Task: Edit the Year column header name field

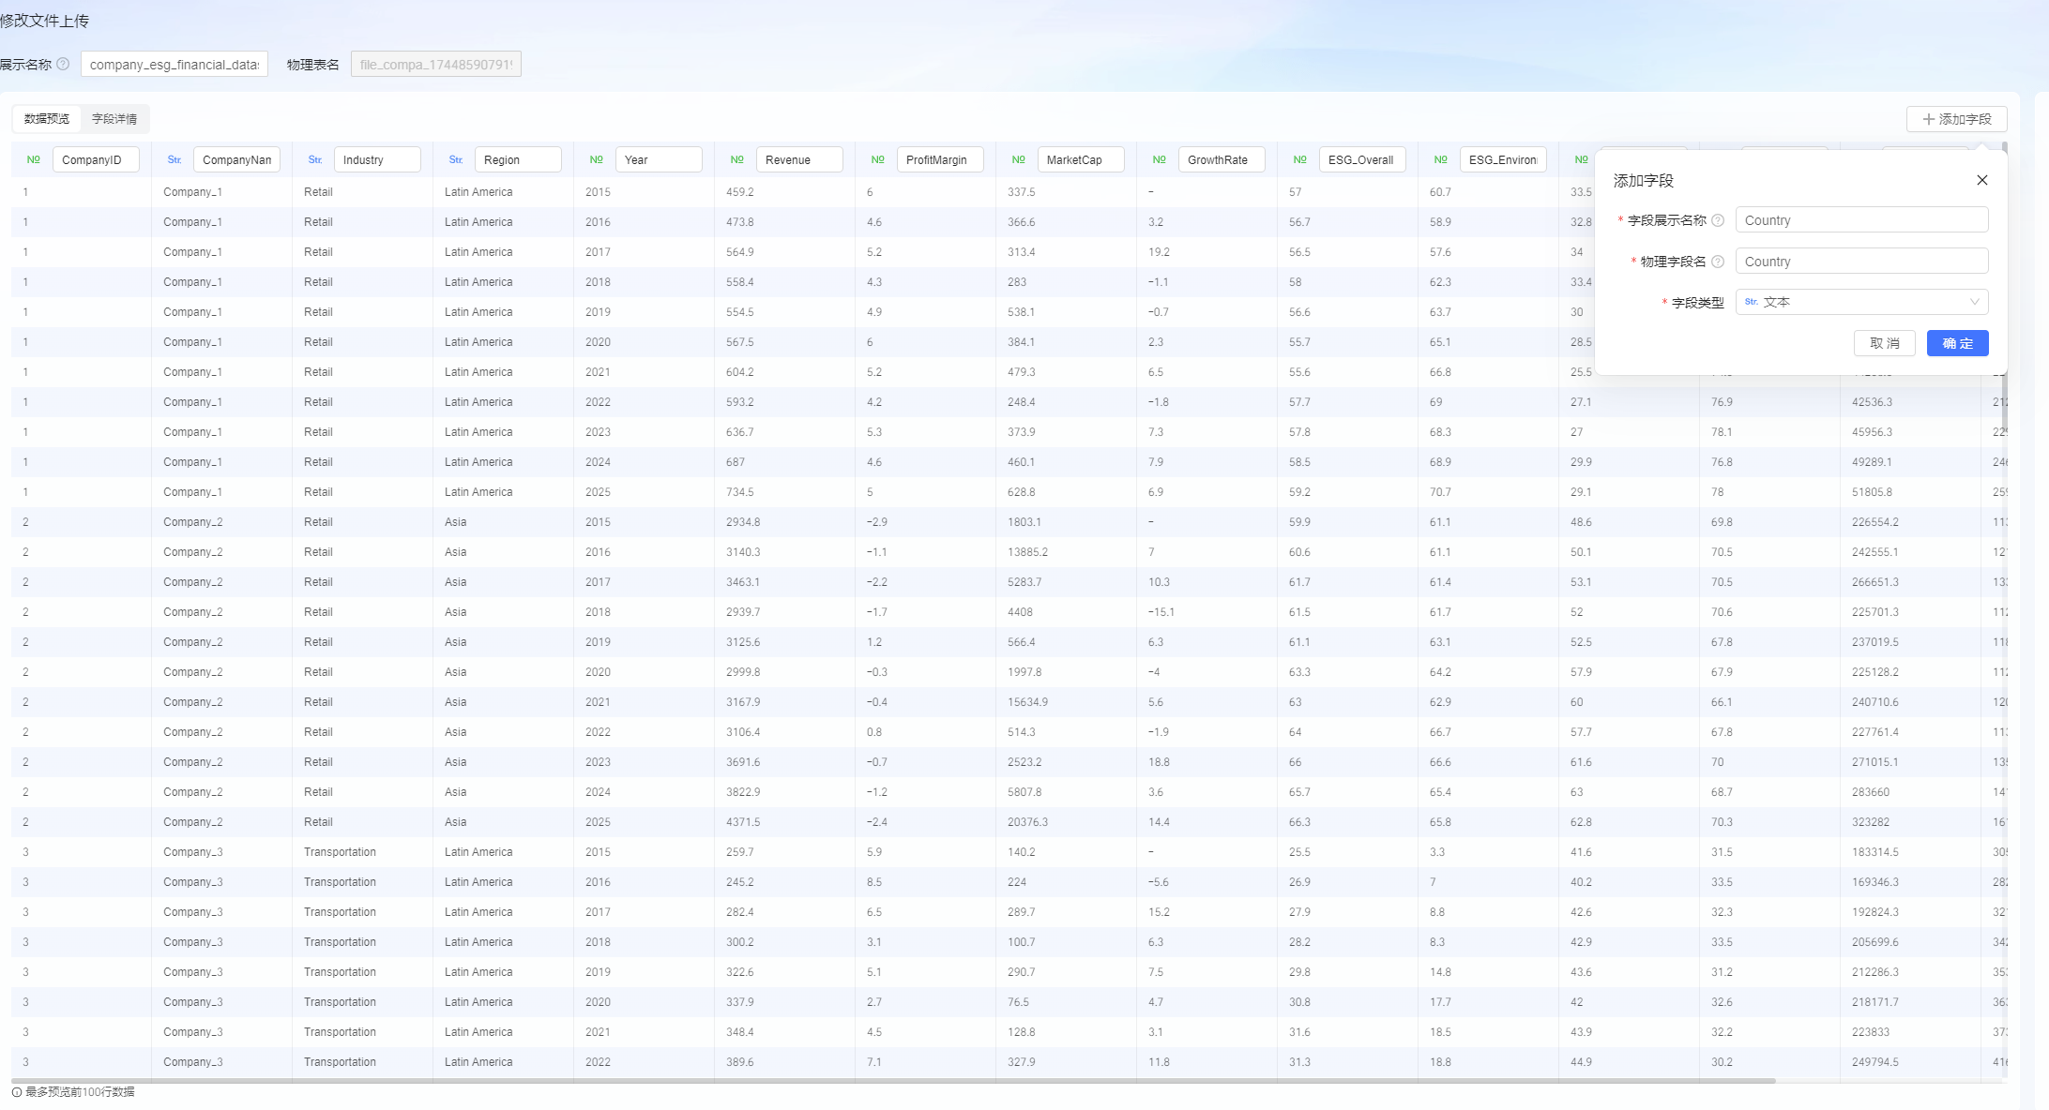Action: click(659, 159)
